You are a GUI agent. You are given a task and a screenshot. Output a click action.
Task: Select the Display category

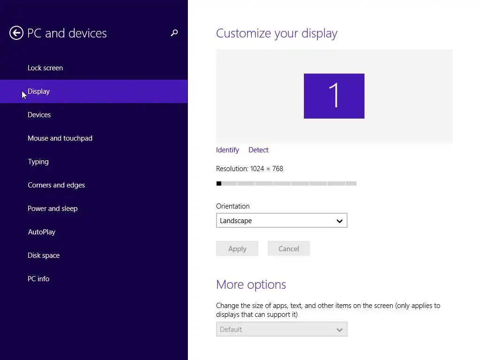click(94, 91)
